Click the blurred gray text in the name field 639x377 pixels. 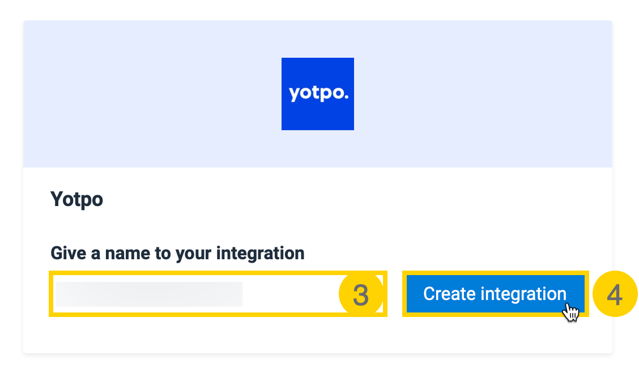point(148,294)
